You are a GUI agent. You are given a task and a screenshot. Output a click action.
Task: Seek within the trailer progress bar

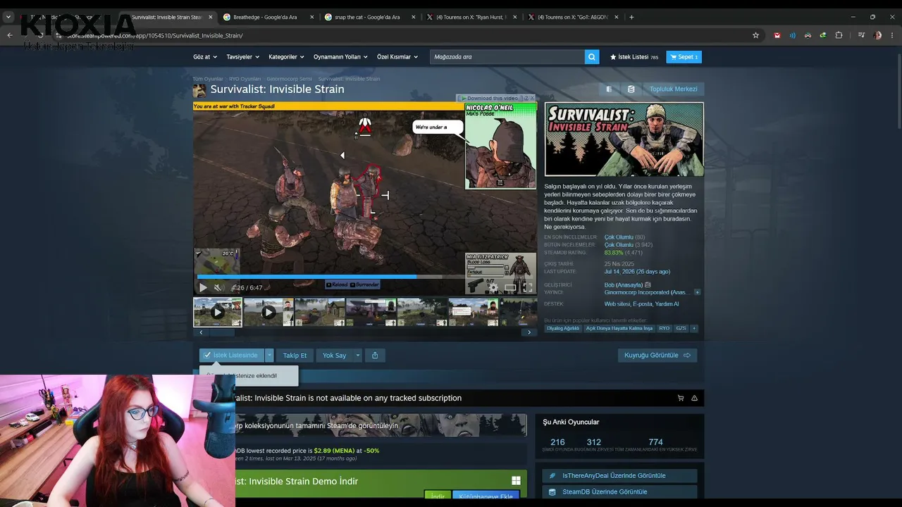[x=365, y=277]
